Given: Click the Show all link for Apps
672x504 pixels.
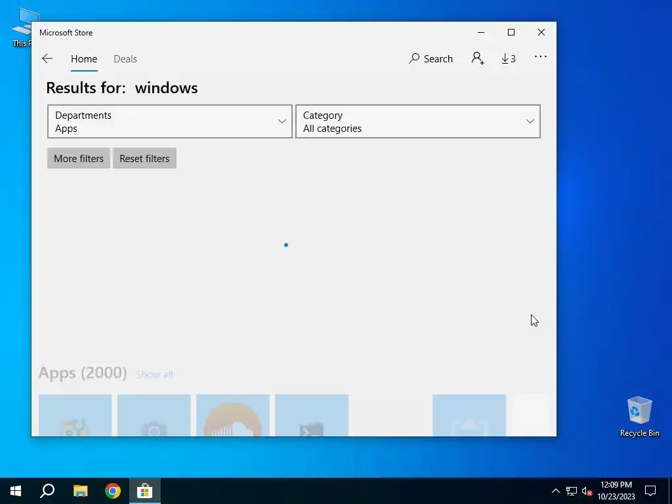Looking at the screenshot, I should click(x=154, y=375).
